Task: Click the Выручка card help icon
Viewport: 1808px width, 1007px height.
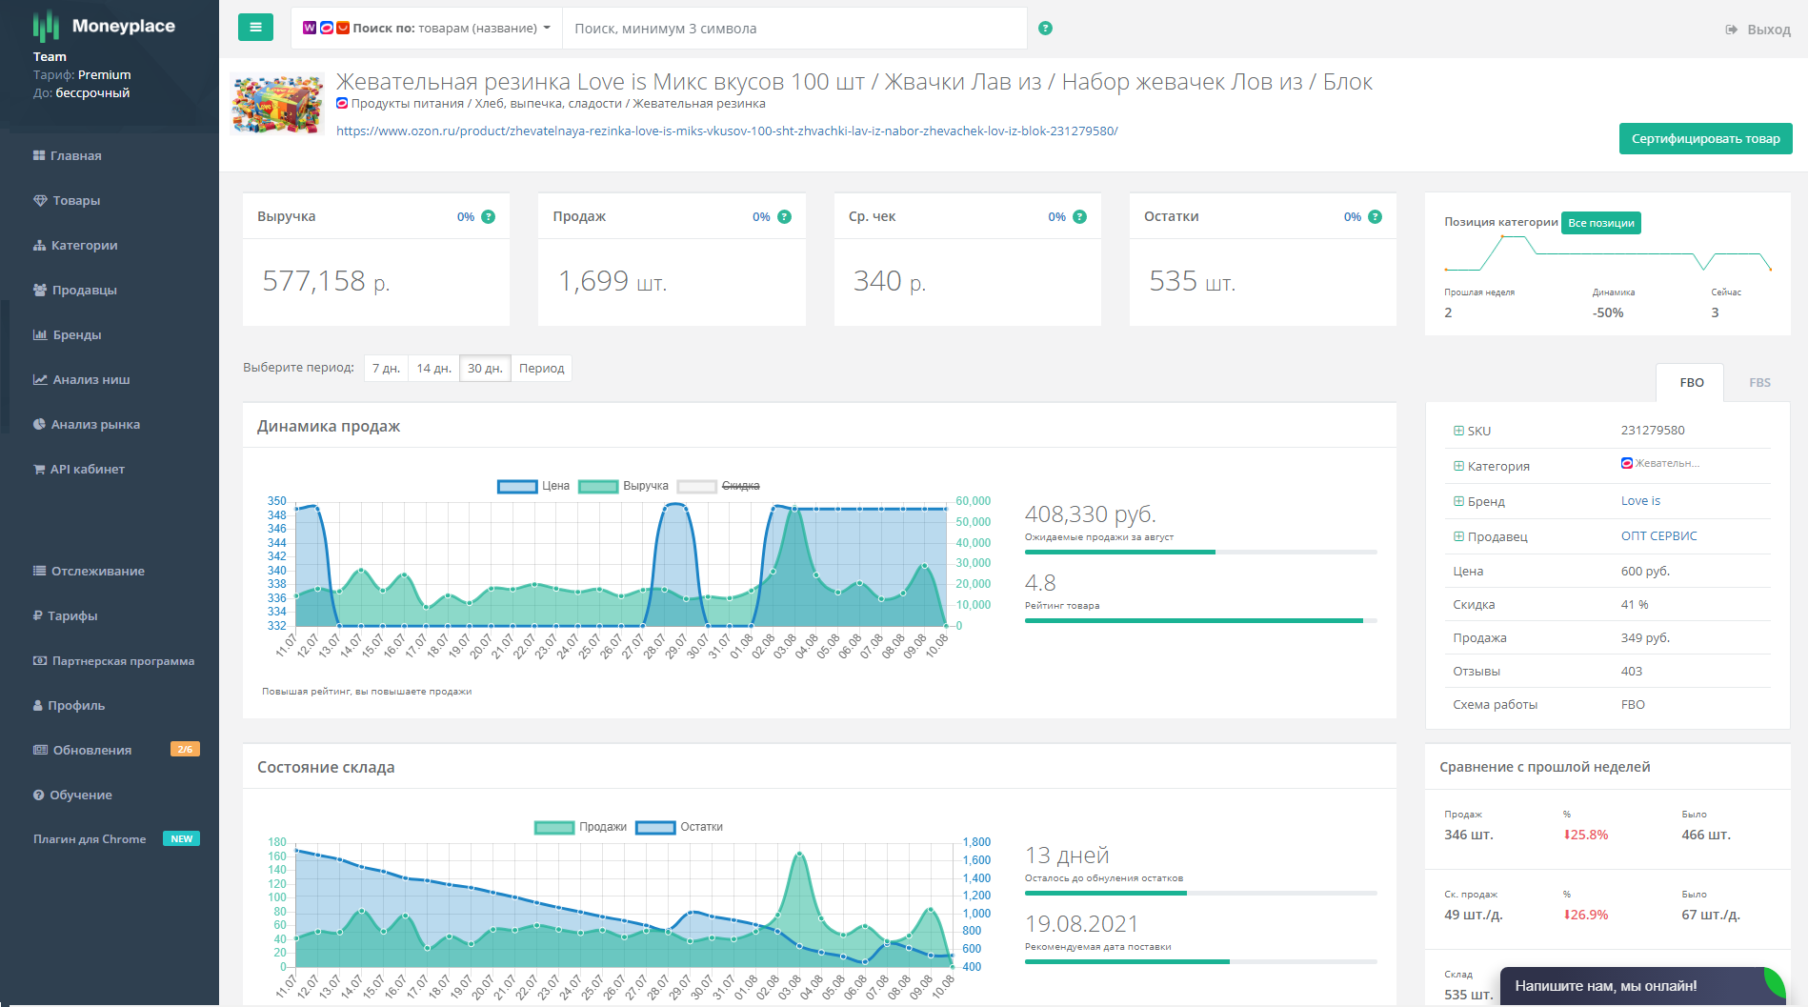Action: [x=489, y=217]
